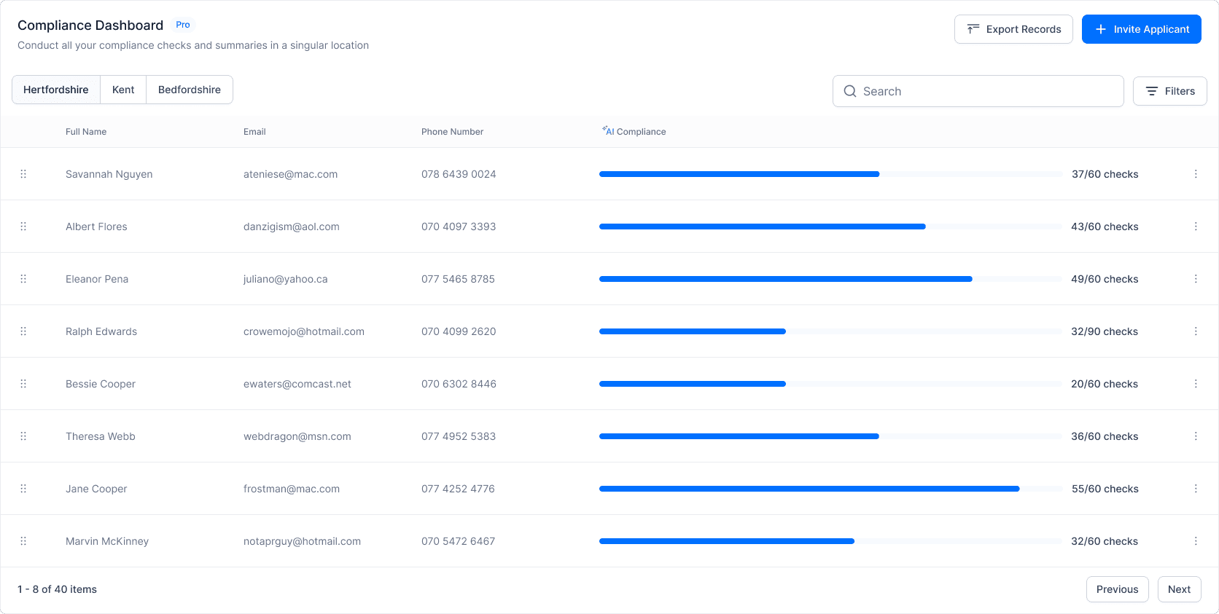Select the name Theresa Webb
This screenshot has height=614, width=1219.
(101, 436)
